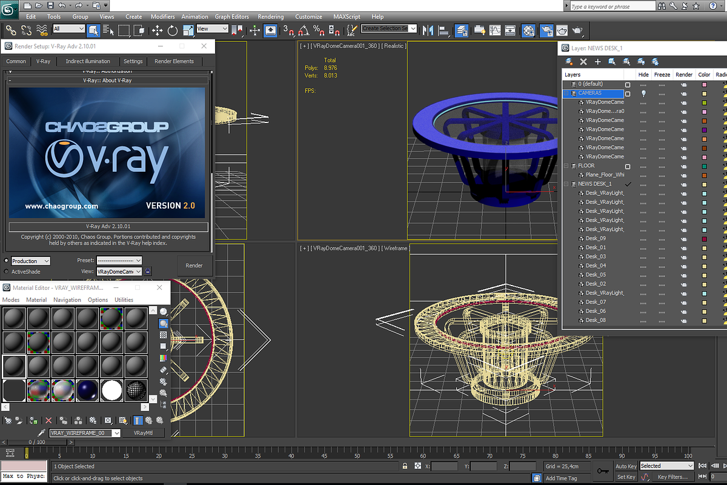Toggle checkbox beside CAMERAS layer
727x485 pixels.
[628, 94]
